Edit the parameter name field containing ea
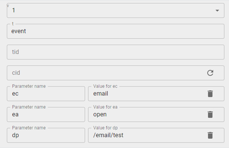This screenshot has height=148, width=229. 46,115
